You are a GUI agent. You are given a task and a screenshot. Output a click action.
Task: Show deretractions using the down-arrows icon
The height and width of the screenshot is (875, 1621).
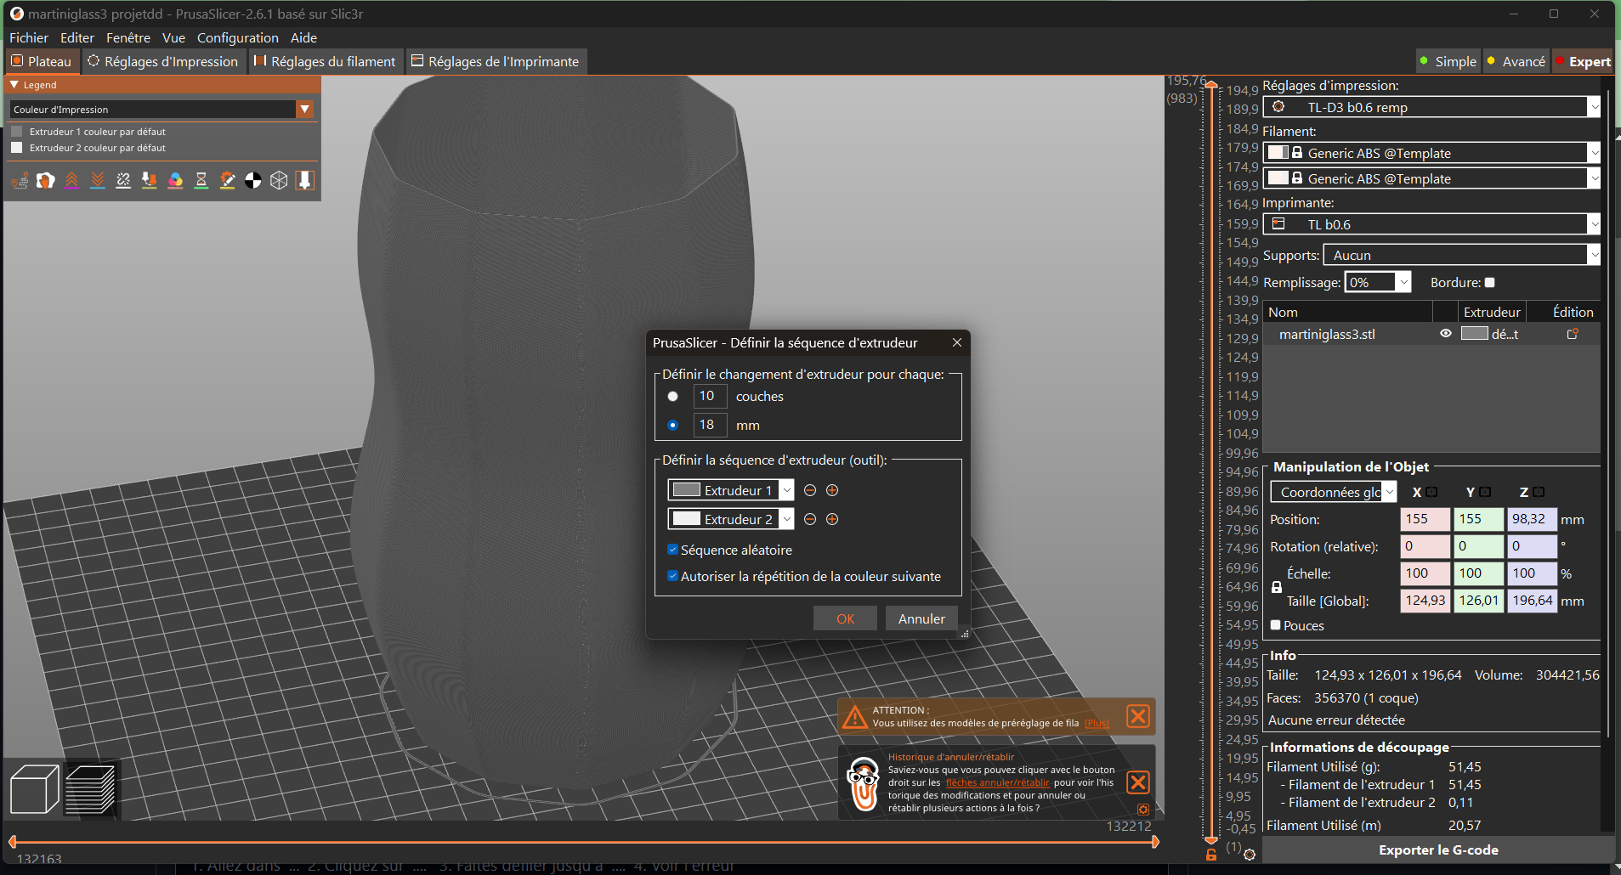coord(98,180)
